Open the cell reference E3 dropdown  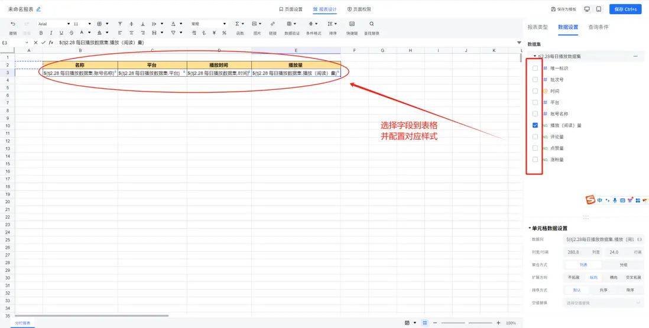(27, 43)
